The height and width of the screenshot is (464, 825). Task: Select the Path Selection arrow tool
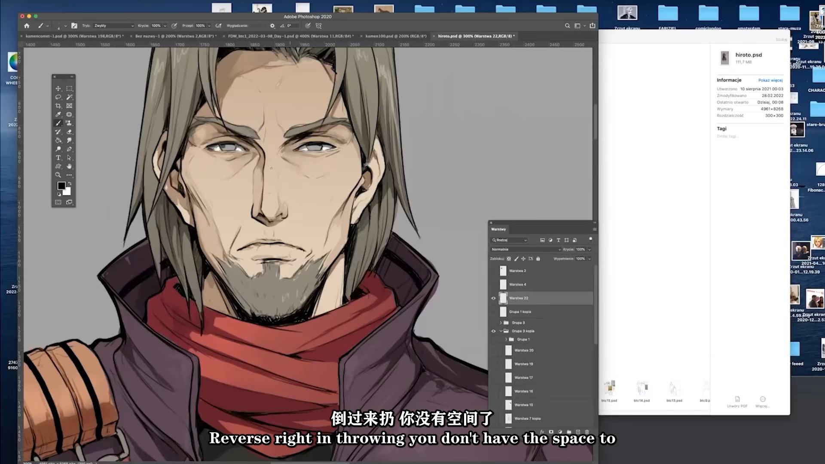pyautogui.click(x=69, y=158)
